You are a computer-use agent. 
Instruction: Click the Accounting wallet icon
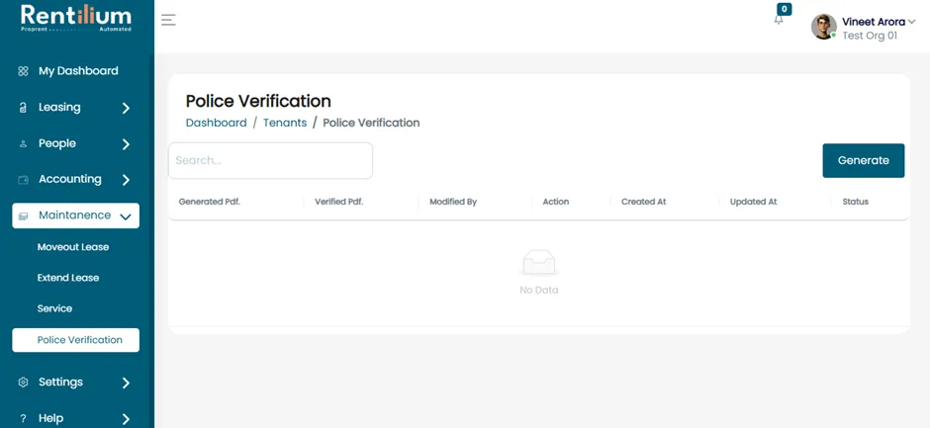(x=23, y=180)
